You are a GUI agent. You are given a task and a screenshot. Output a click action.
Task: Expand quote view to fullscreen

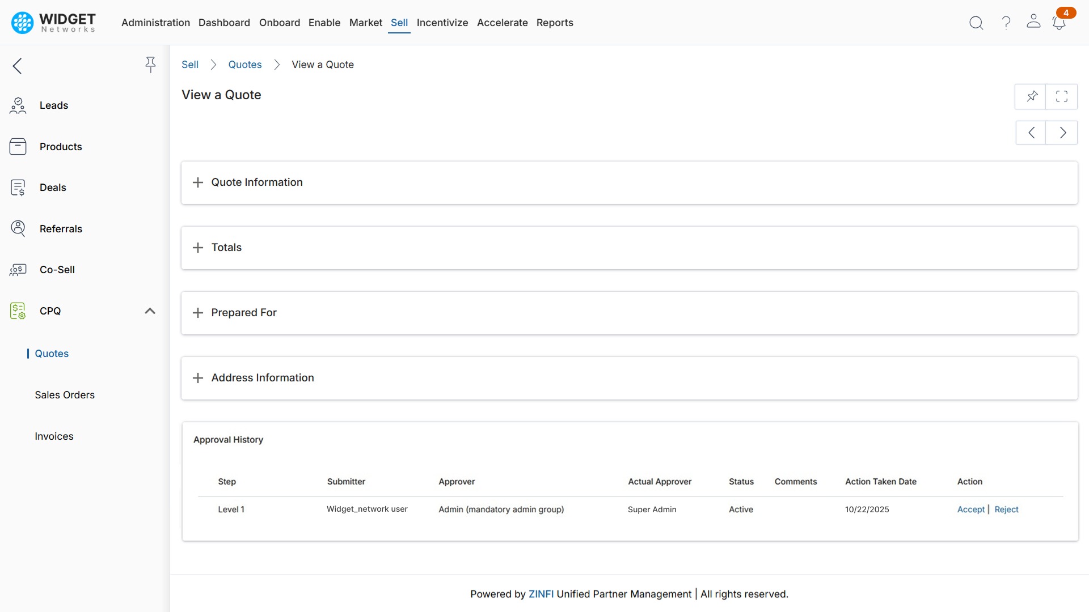pos(1062,96)
